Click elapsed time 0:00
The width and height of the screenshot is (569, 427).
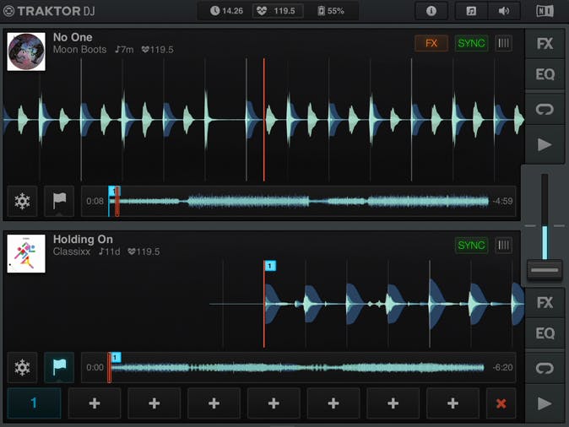click(95, 367)
